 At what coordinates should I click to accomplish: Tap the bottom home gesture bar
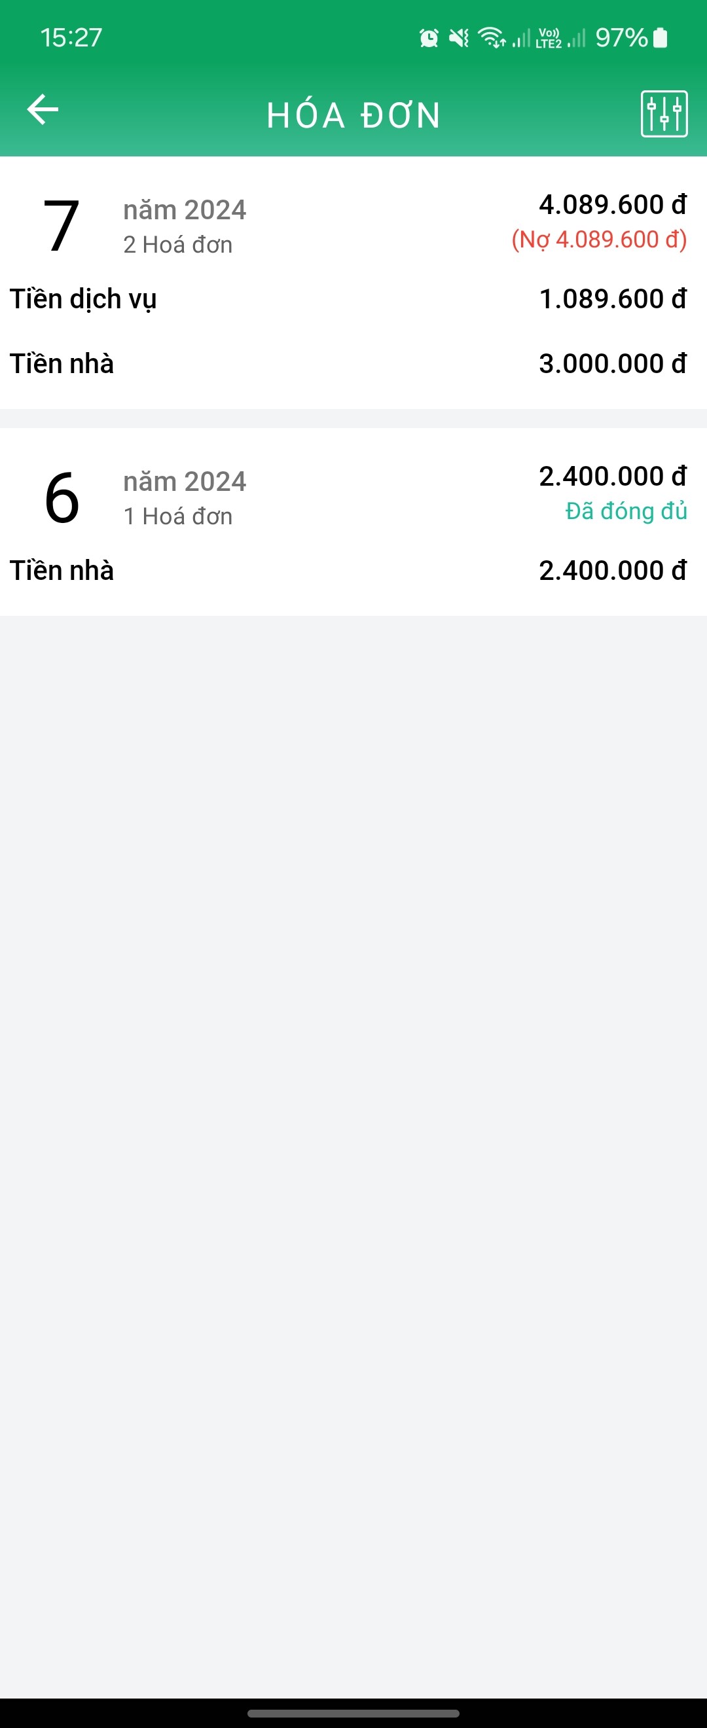point(353,1712)
